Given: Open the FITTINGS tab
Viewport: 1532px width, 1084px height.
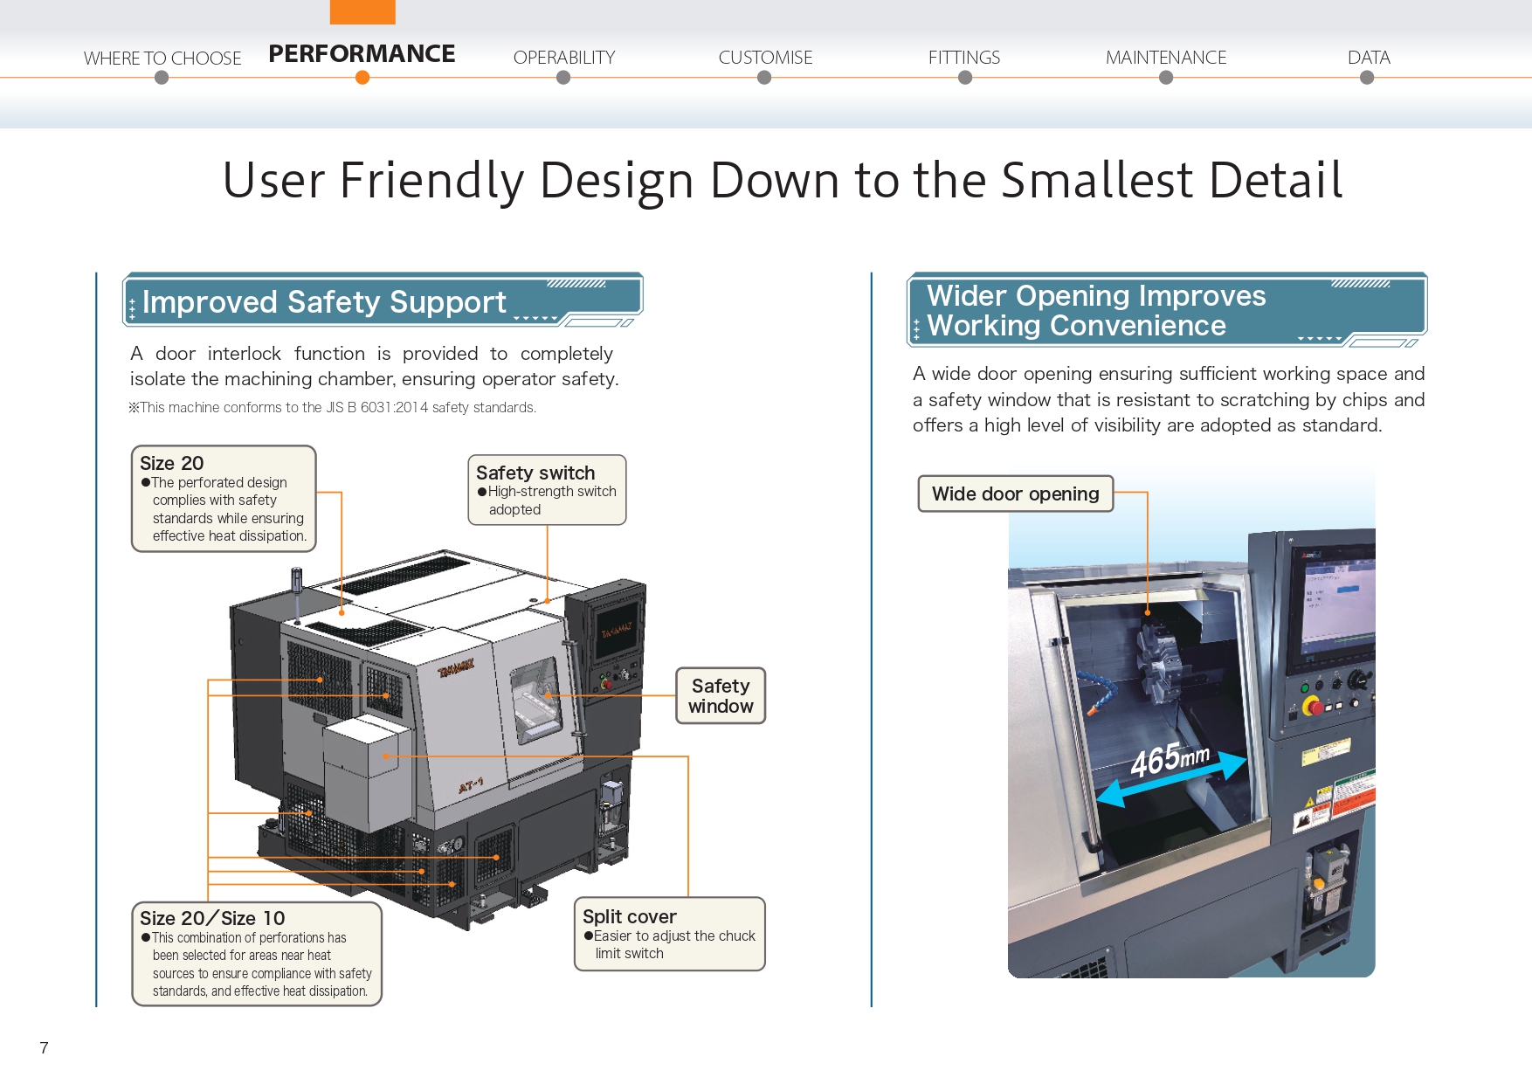Looking at the screenshot, I should point(964,58).
